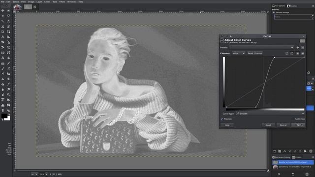315x177 pixels.
Task: Click the Reset Channel button
Action: coord(255,54)
